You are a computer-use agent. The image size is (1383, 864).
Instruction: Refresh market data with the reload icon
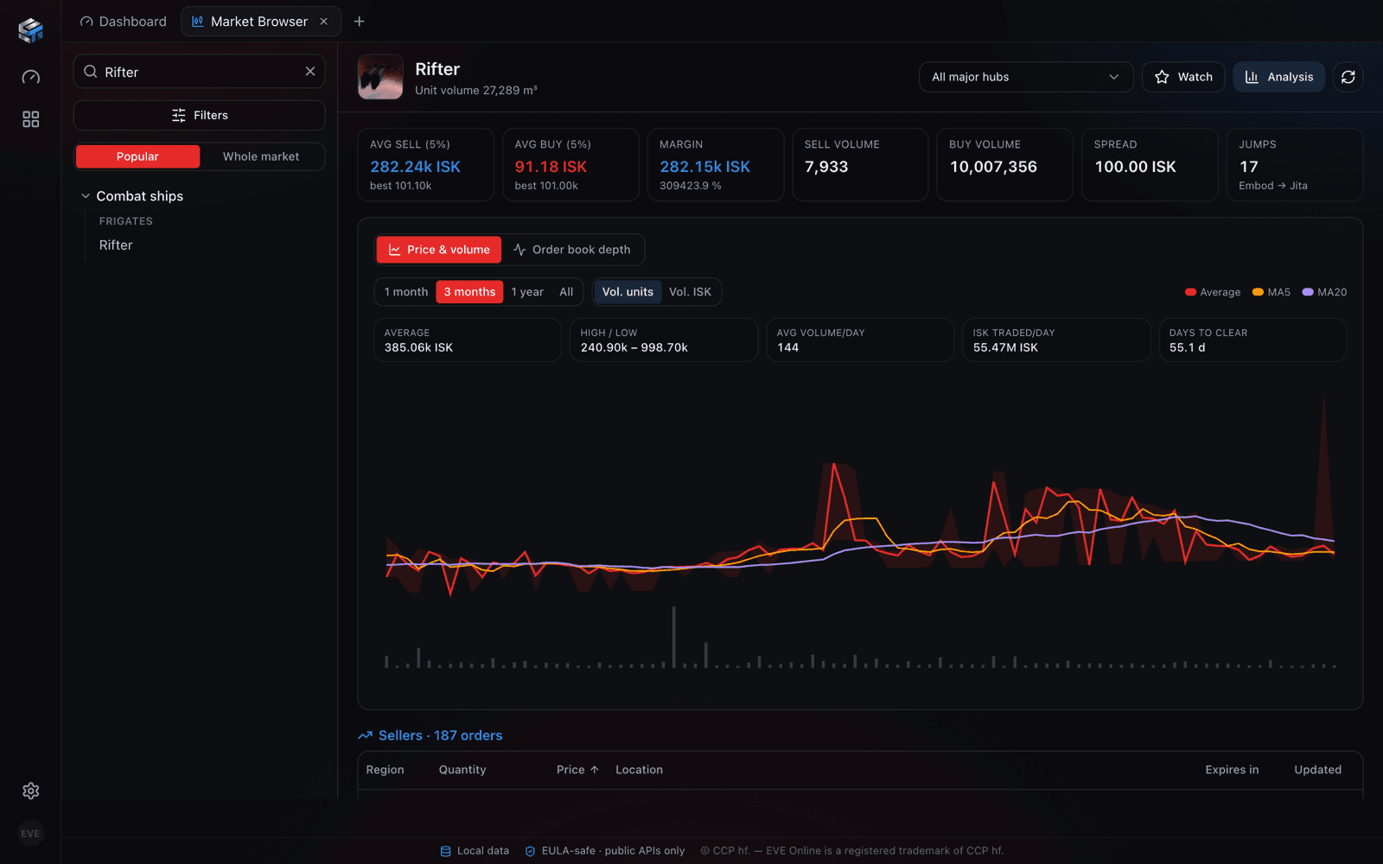click(x=1348, y=77)
